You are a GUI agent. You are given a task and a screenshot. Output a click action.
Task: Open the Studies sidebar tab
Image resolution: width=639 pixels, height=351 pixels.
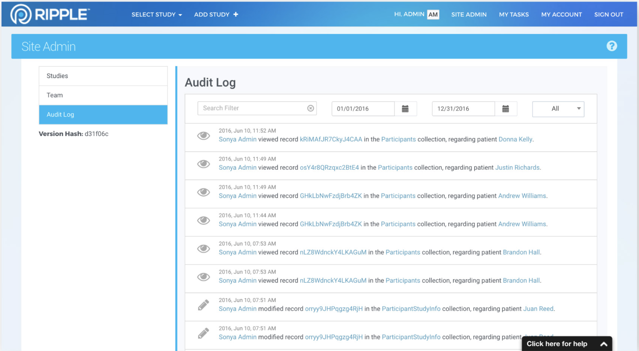pyautogui.click(x=103, y=76)
